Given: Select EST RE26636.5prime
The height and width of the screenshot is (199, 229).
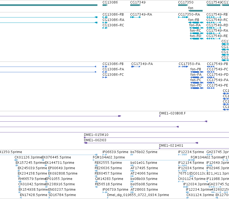Looking at the screenshot, I should click(x=108, y=168).
